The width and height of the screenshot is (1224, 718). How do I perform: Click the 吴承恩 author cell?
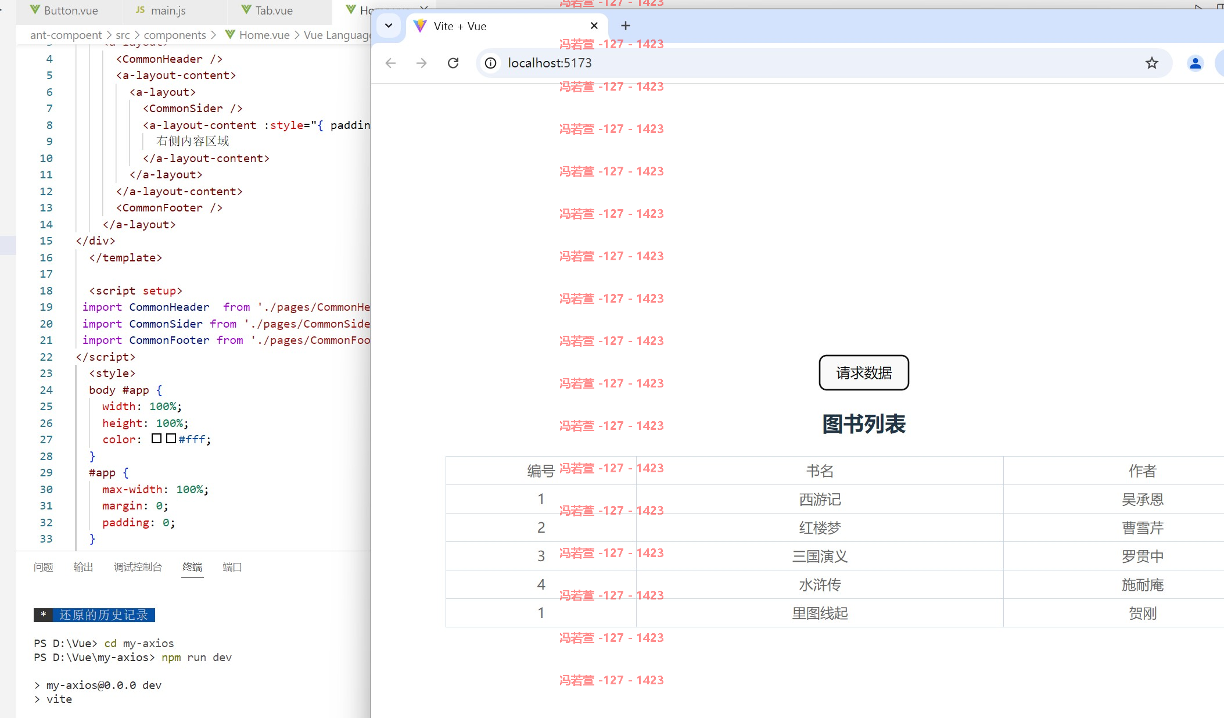click(x=1143, y=499)
